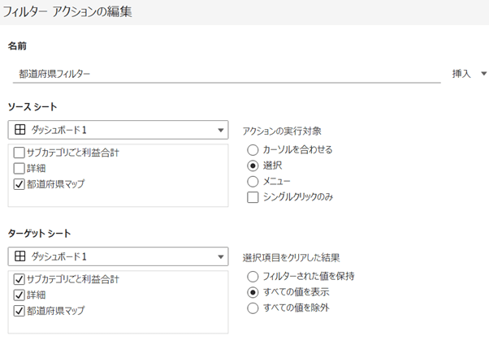Uncheck target sheet 都道府県マップ
The image size is (489, 340).
pyautogui.click(x=19, y=311)
